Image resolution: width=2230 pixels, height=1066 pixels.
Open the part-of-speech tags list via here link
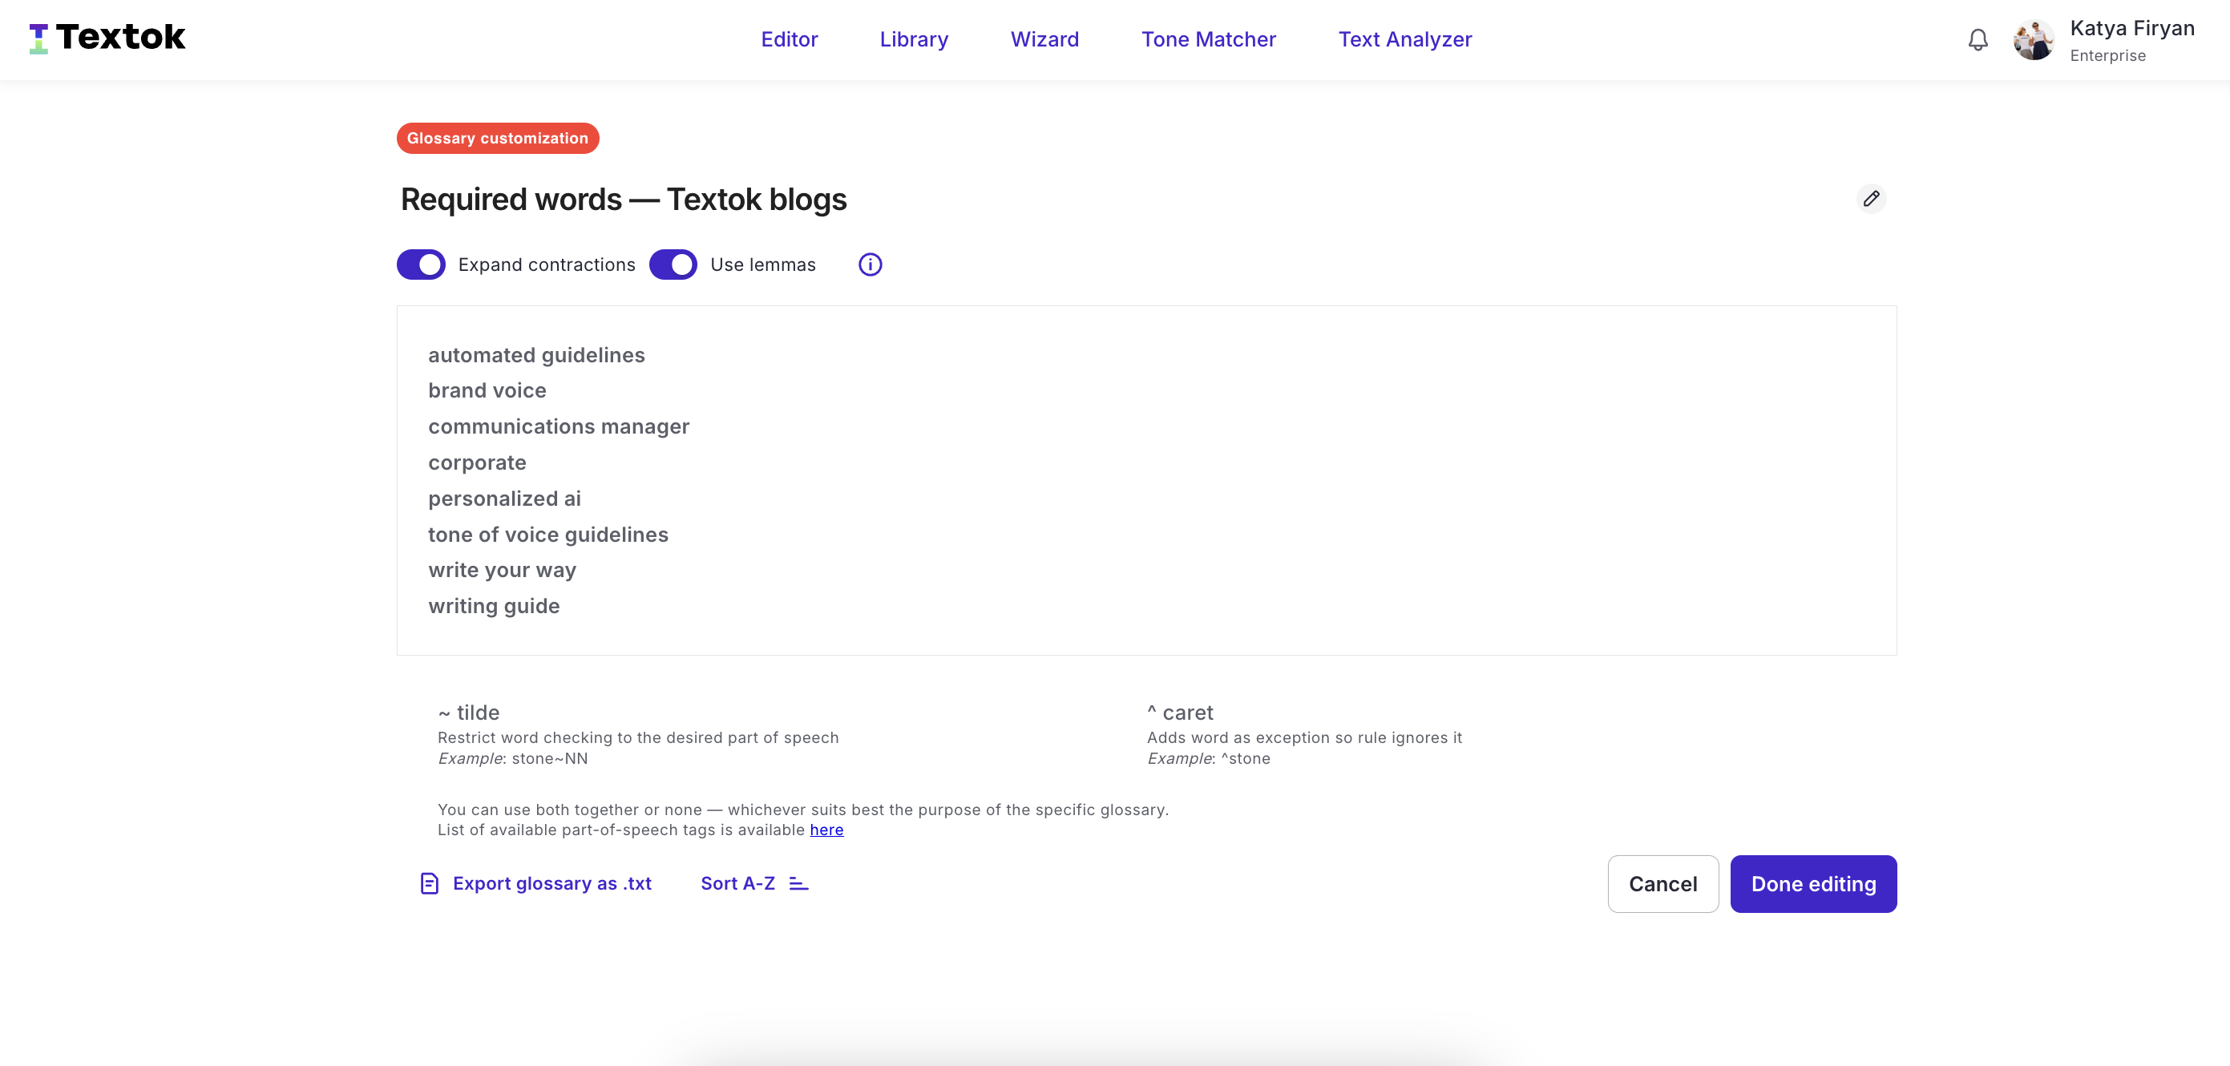pos(826,830)
